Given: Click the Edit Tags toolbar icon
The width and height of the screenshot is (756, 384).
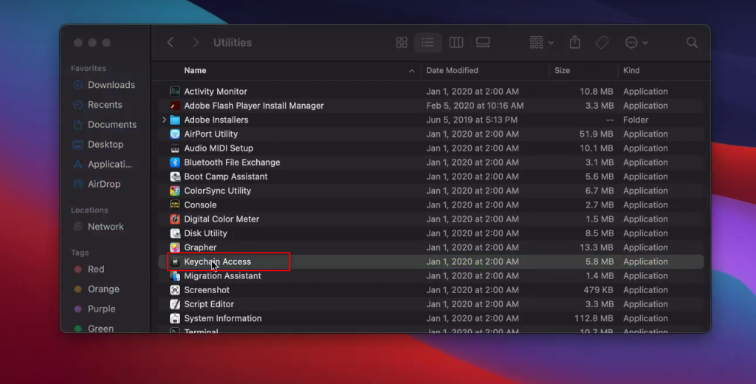Looking at the screenshot, I should point(602,43).
